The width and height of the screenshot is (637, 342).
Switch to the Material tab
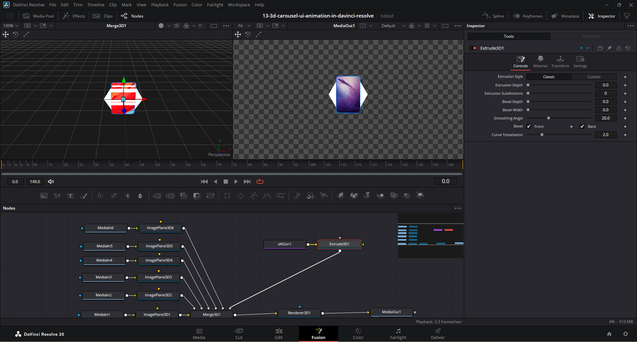point(540,62)
